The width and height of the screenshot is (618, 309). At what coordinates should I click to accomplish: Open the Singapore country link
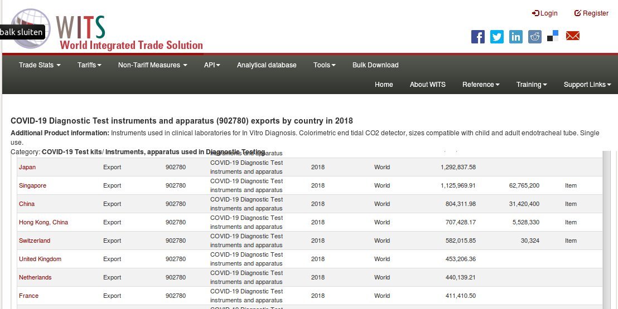click(x=32, y=185)
